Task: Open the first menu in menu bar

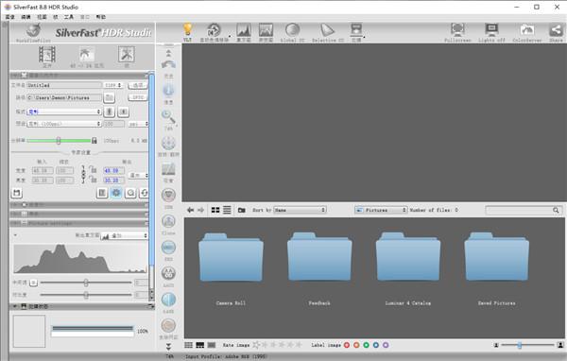Action: point(10,17)
